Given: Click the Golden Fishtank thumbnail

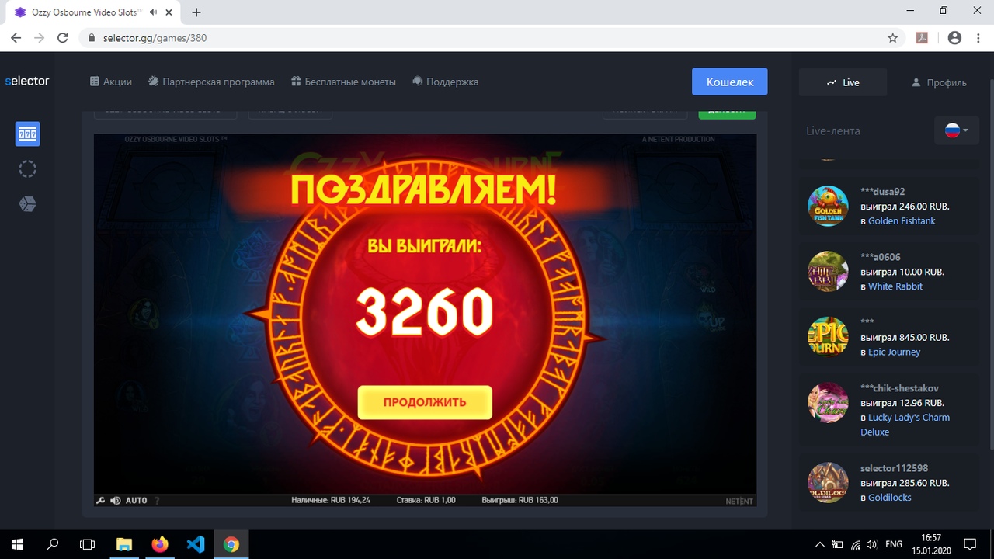Looking at the screenshot, I should pos(828,206).
